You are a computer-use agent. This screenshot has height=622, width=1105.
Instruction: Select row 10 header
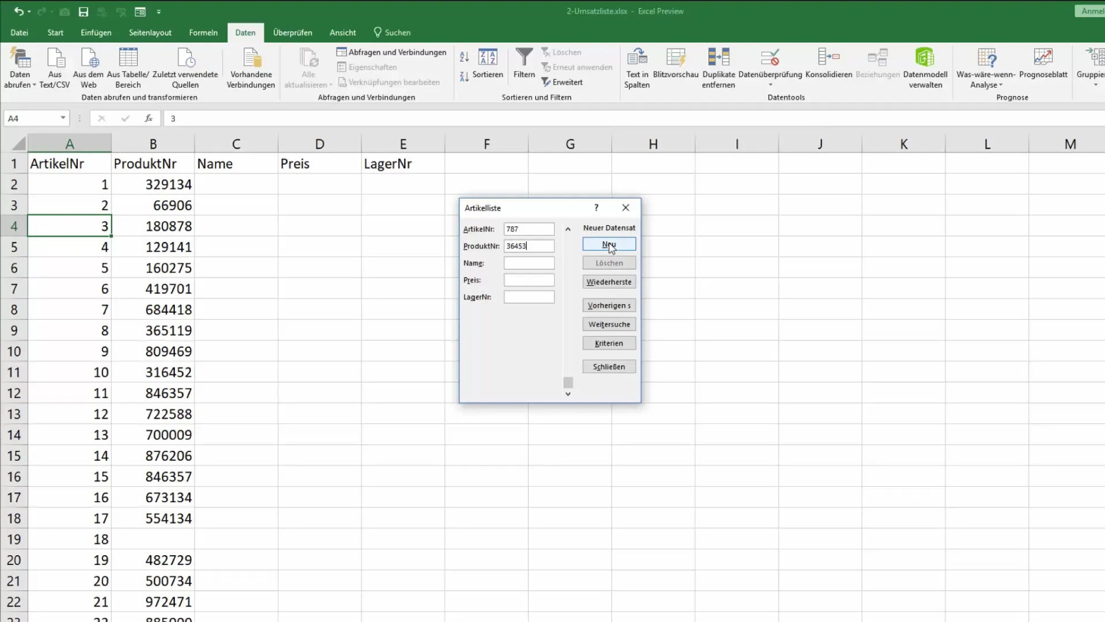point(14,351)
